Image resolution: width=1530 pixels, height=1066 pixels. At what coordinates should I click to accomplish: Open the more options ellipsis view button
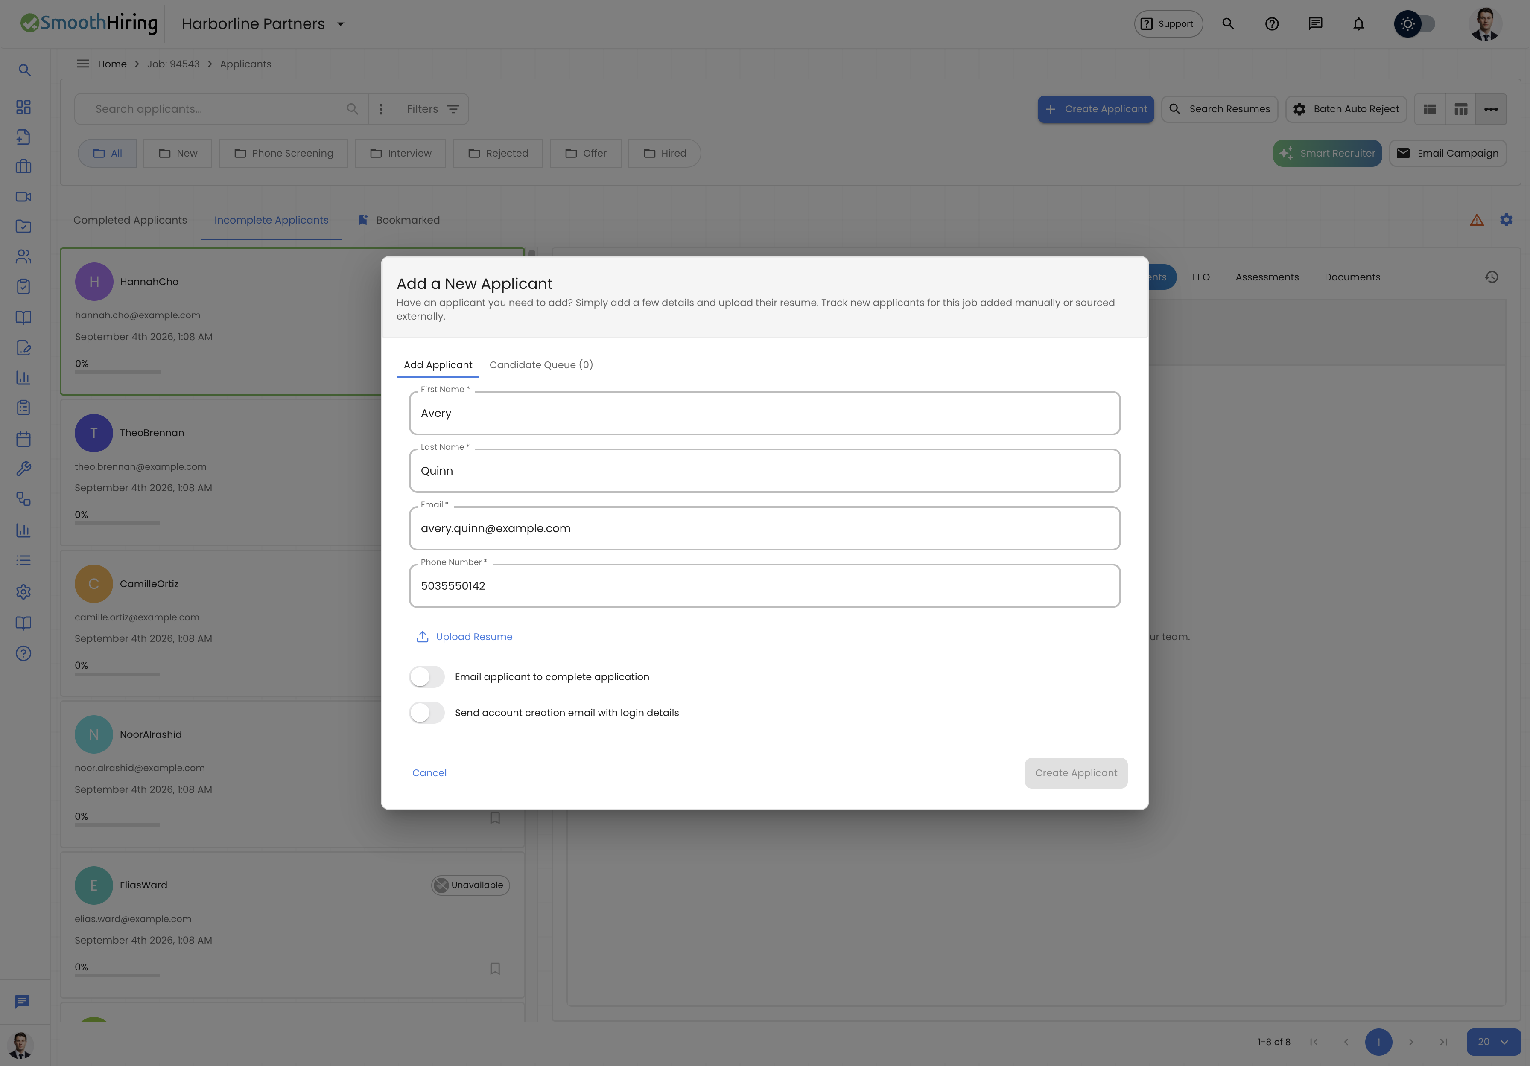pyautogui.click(x=1491, y=109)
